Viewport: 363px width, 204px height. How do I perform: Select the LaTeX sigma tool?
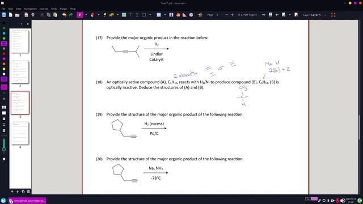click(137, 15)
